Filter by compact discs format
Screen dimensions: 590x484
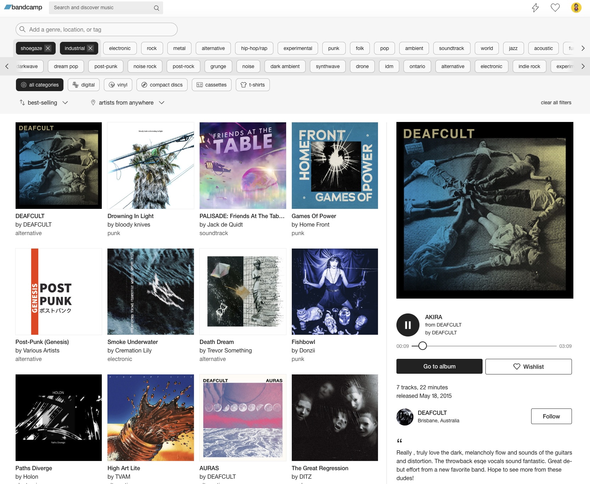pyautogui.click(x=162, y=85)
